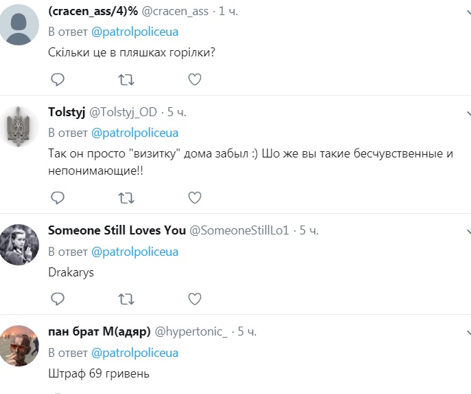Click the Someone Still Loves You avatar
Screen dimensions: 471x394
point(19,245)
